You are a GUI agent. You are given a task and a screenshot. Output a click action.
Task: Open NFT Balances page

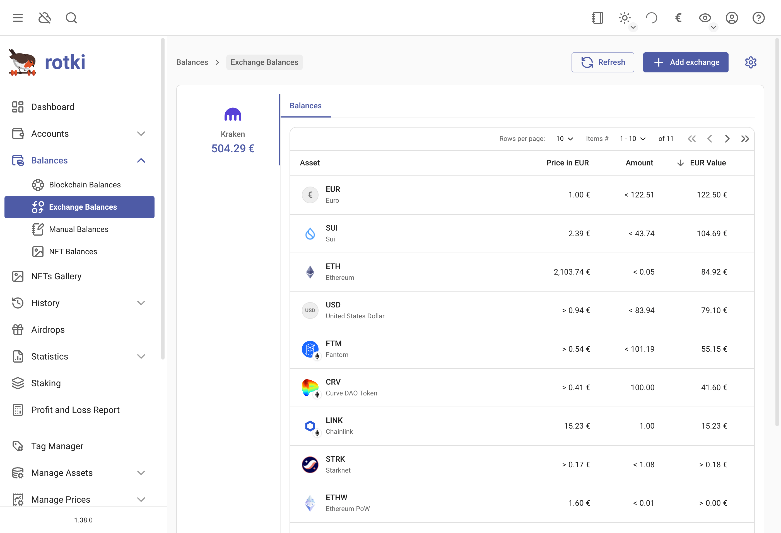click(x=79, y=251)
